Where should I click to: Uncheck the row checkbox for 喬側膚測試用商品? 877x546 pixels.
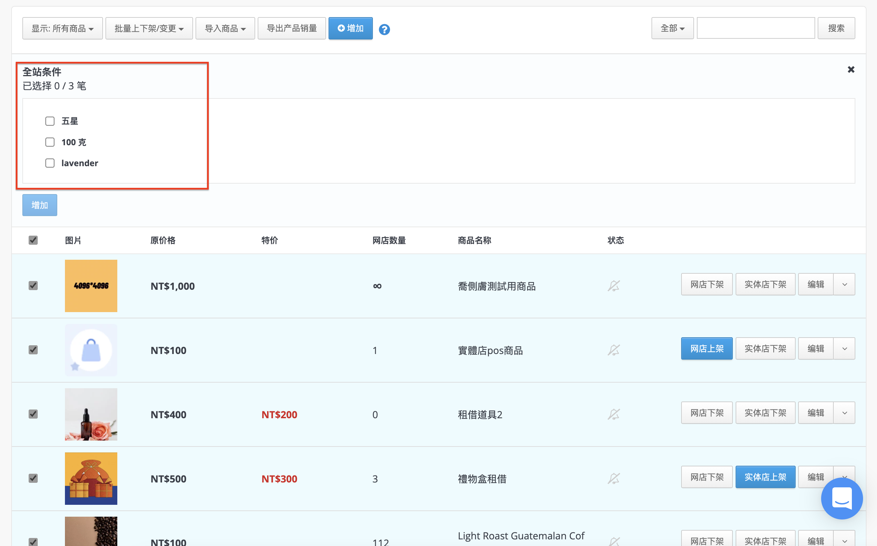click(33, 286)
